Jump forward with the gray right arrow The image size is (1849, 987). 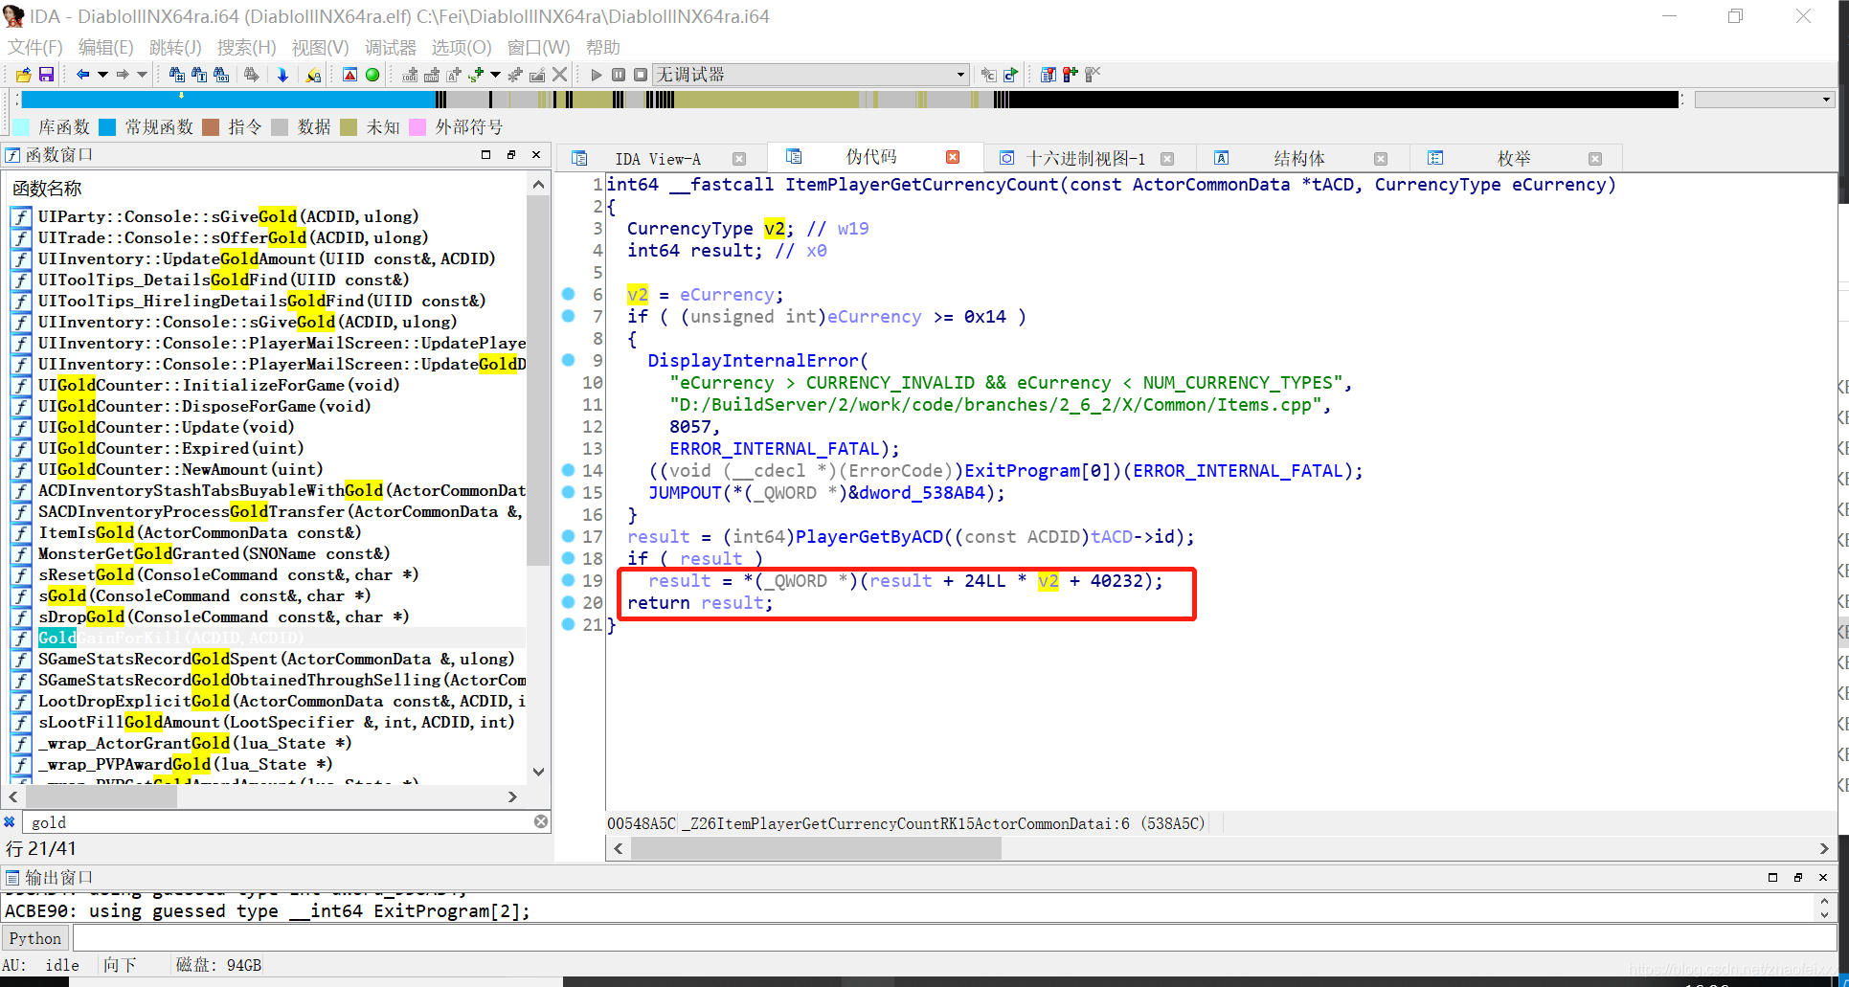[x=123, y=75]
